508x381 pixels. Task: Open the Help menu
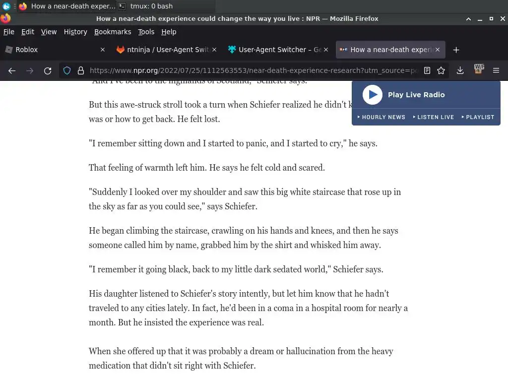pos(169,32)
